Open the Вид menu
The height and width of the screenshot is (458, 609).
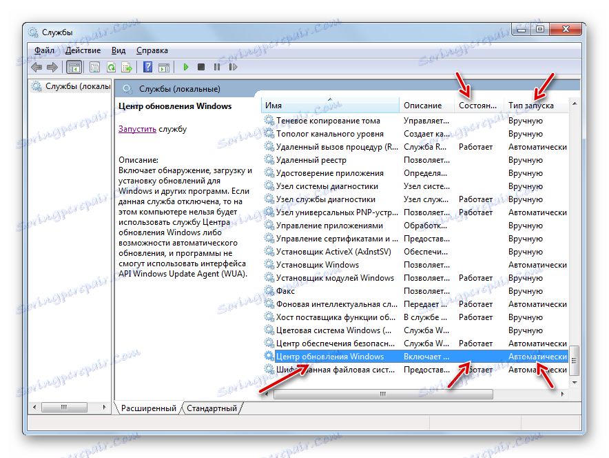118,50
